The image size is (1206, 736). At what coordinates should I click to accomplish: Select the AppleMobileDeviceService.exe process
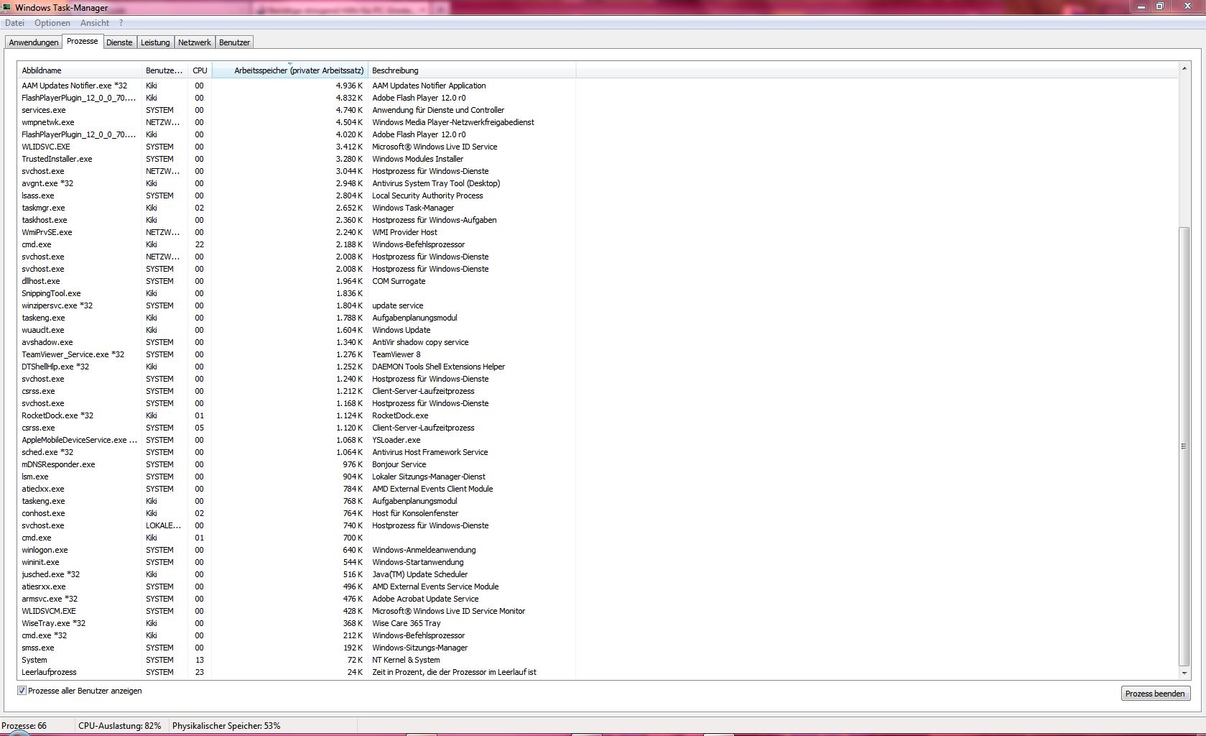(296, 440)
